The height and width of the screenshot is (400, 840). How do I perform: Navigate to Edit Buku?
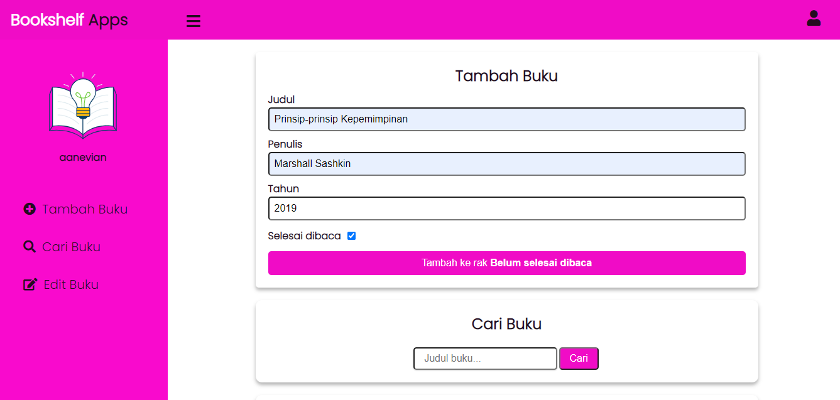click(70, 284)
